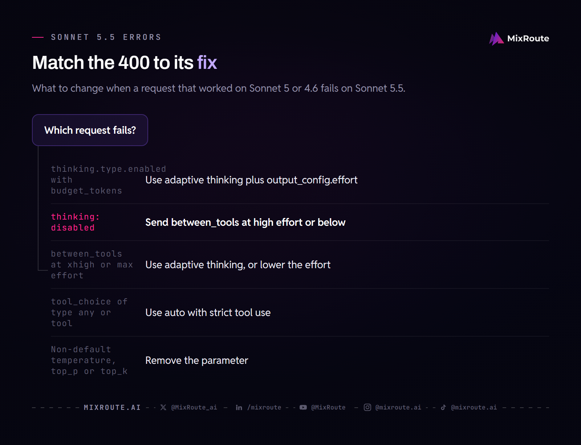Viewport: 581px width, 445px height.
Task: Select the highlighted 'thinking: disabled' label
Action: coord(75,222)
